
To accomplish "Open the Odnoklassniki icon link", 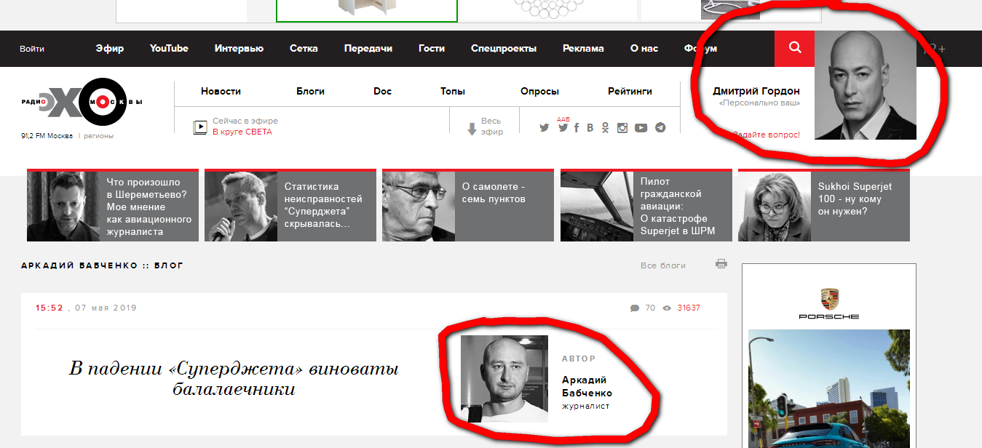I will click(x=605, y=128).
